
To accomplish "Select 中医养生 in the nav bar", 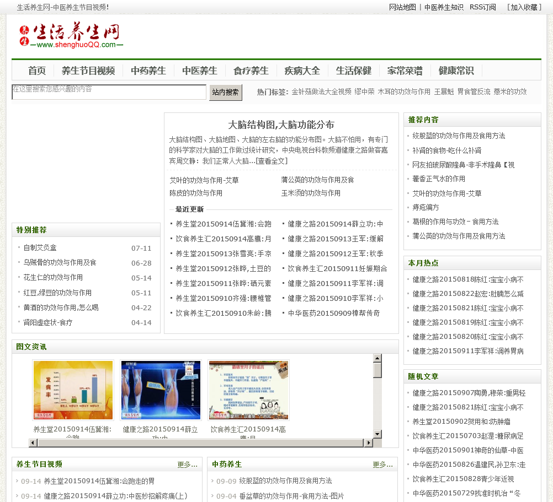I will coord(200,71).
